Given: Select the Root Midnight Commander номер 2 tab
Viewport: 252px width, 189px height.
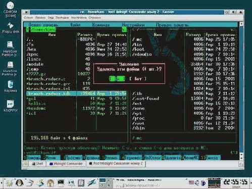Looking at the screenshot, I should [x=116, y=164].
